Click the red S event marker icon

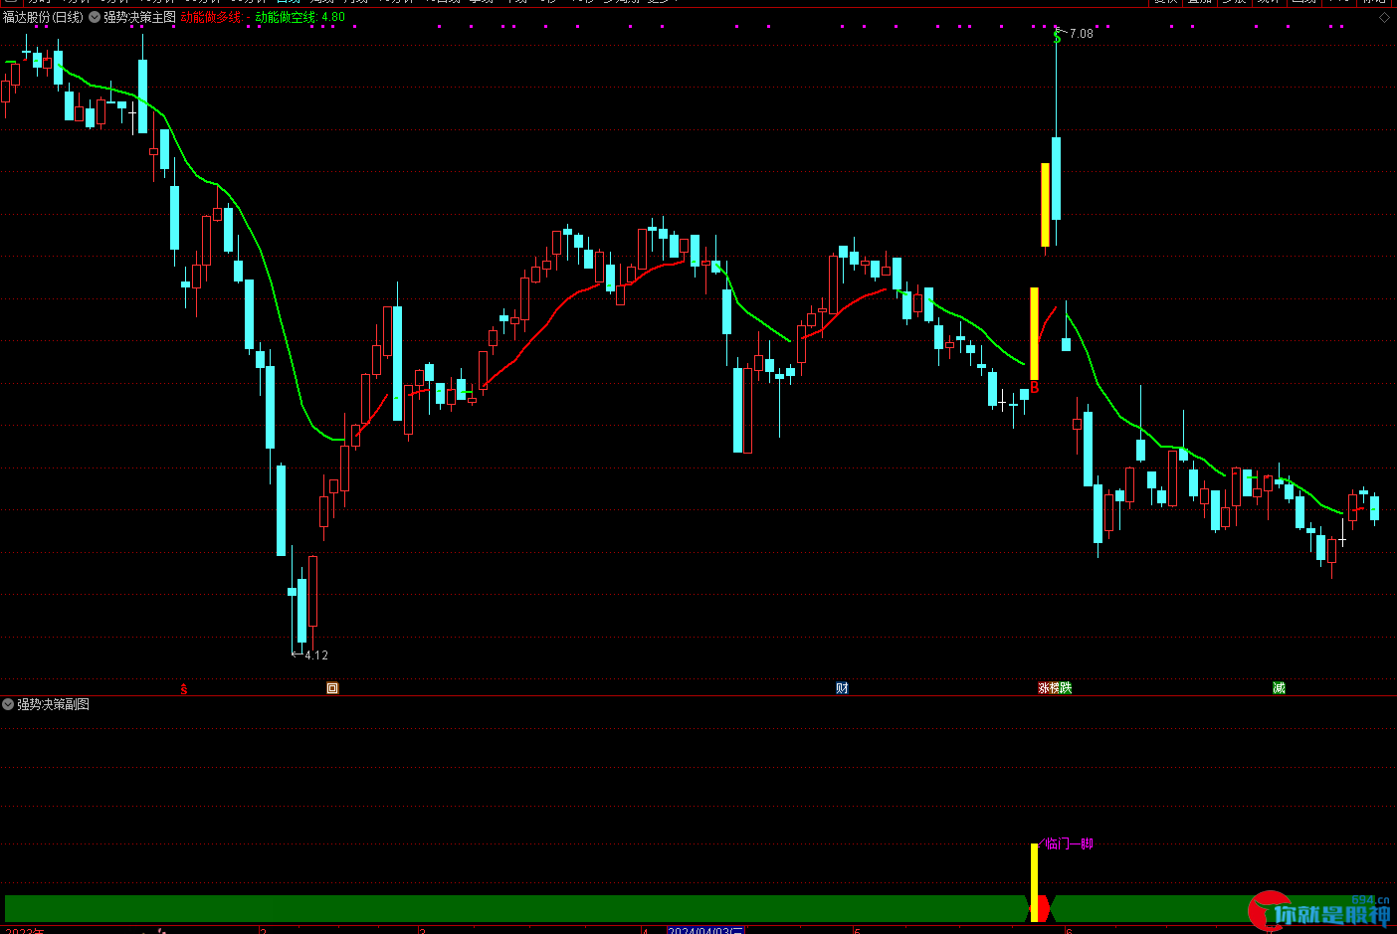[184, 688]
